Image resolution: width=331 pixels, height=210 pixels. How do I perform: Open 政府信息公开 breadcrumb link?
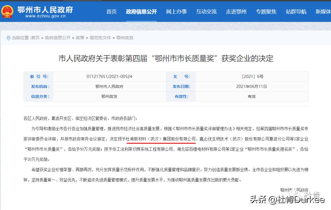pyautogui.click(x=57, y=38)
